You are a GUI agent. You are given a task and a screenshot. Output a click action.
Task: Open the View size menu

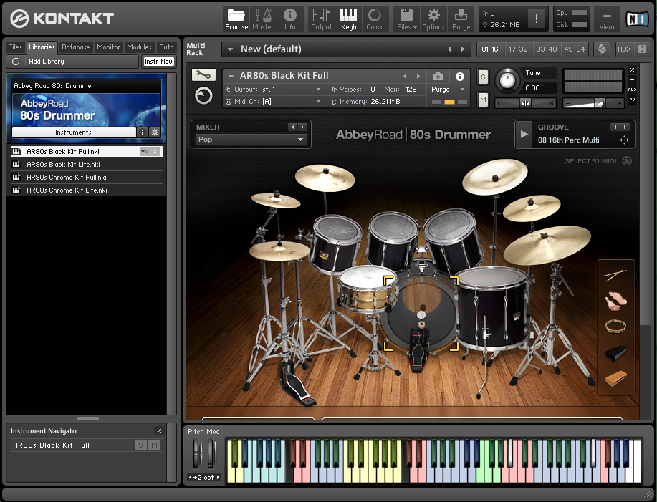pyautogui.click(x=606, y=19)
